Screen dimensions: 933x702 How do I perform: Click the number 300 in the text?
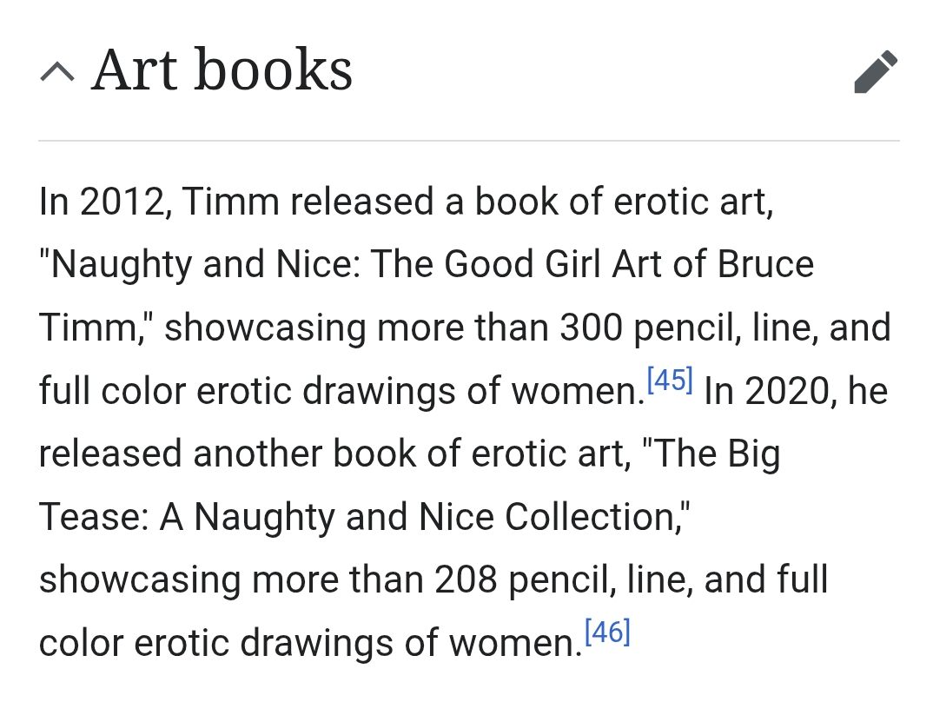[x=591, y=328]
